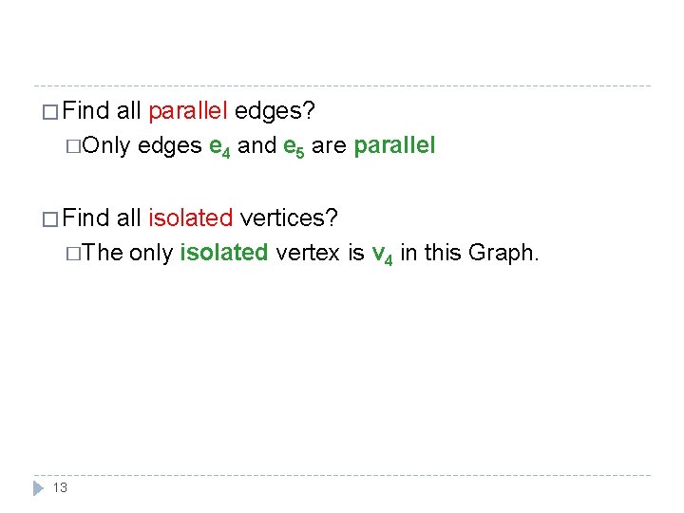Image resolution: width=684 pixels, height=513 pixels.
Task: Click the word 'vertex' in the last line
Action: point(308,253)
